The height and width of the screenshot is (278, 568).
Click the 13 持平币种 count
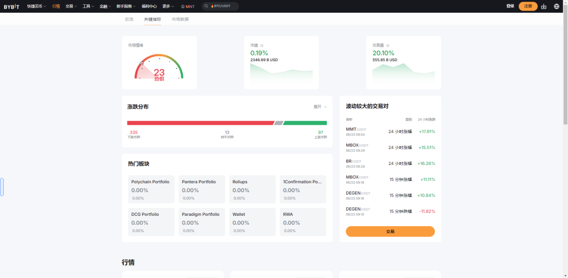click(227, 134)
